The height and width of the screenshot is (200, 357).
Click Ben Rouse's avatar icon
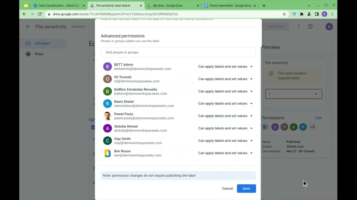click(x=107, y=153)
